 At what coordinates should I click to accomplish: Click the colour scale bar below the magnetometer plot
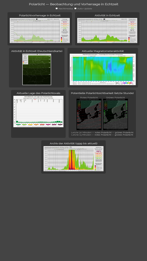125,83
